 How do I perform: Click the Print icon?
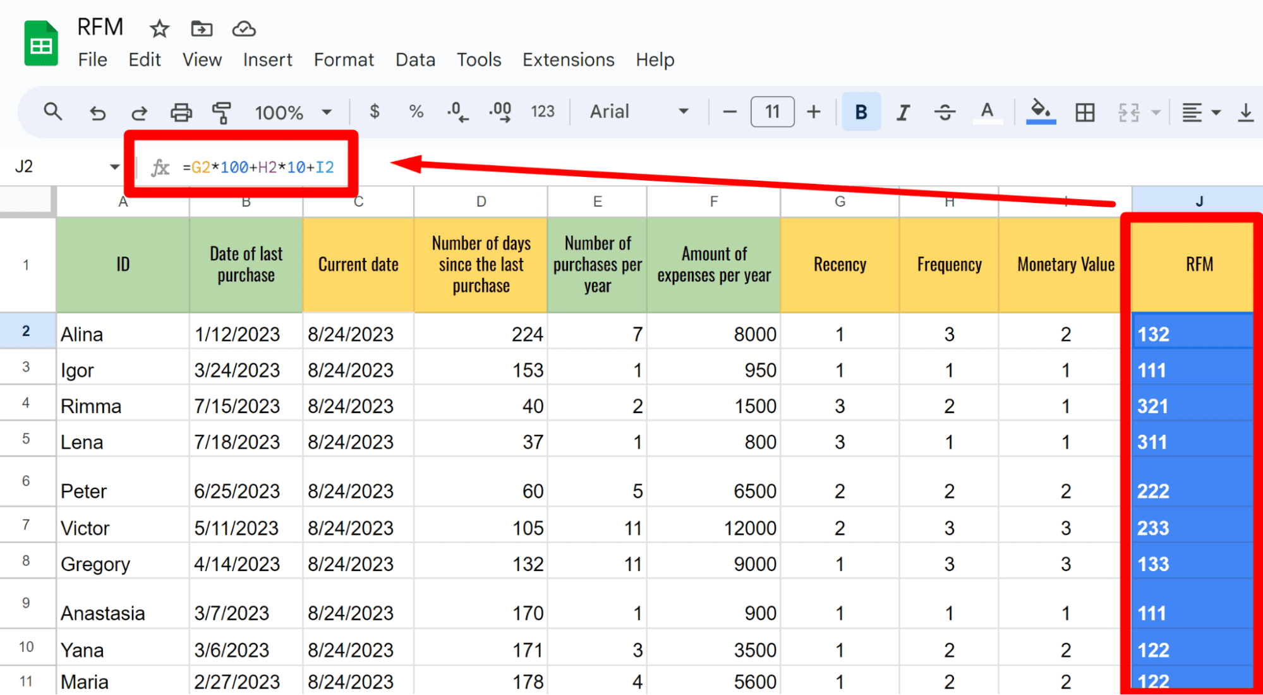(x=181, y=112)
